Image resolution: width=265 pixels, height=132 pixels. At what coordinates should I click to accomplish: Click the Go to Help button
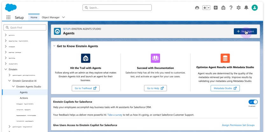point(155,88)
